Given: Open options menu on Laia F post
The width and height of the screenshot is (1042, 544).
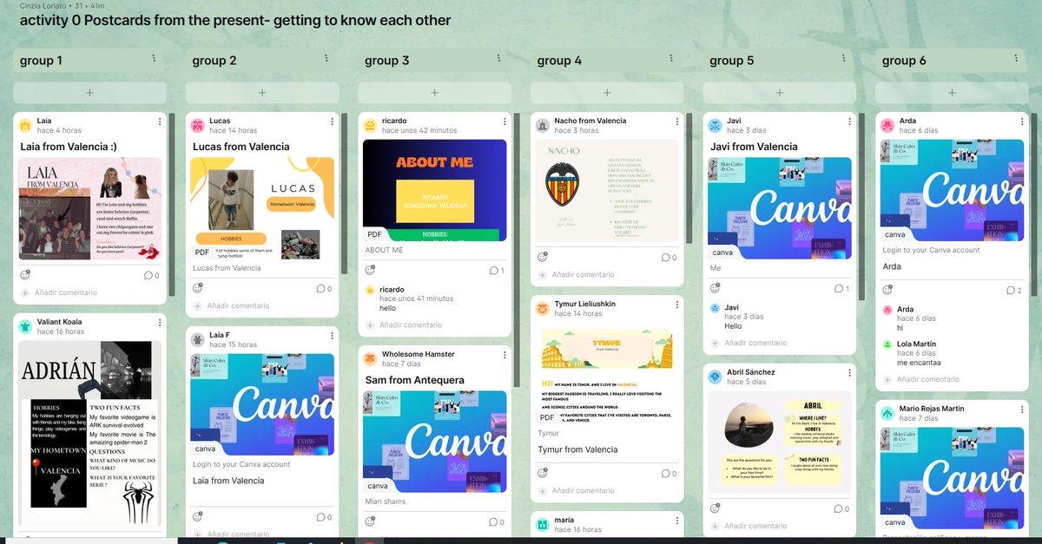Looking at the screenshot, I should [x=332, y=336].
